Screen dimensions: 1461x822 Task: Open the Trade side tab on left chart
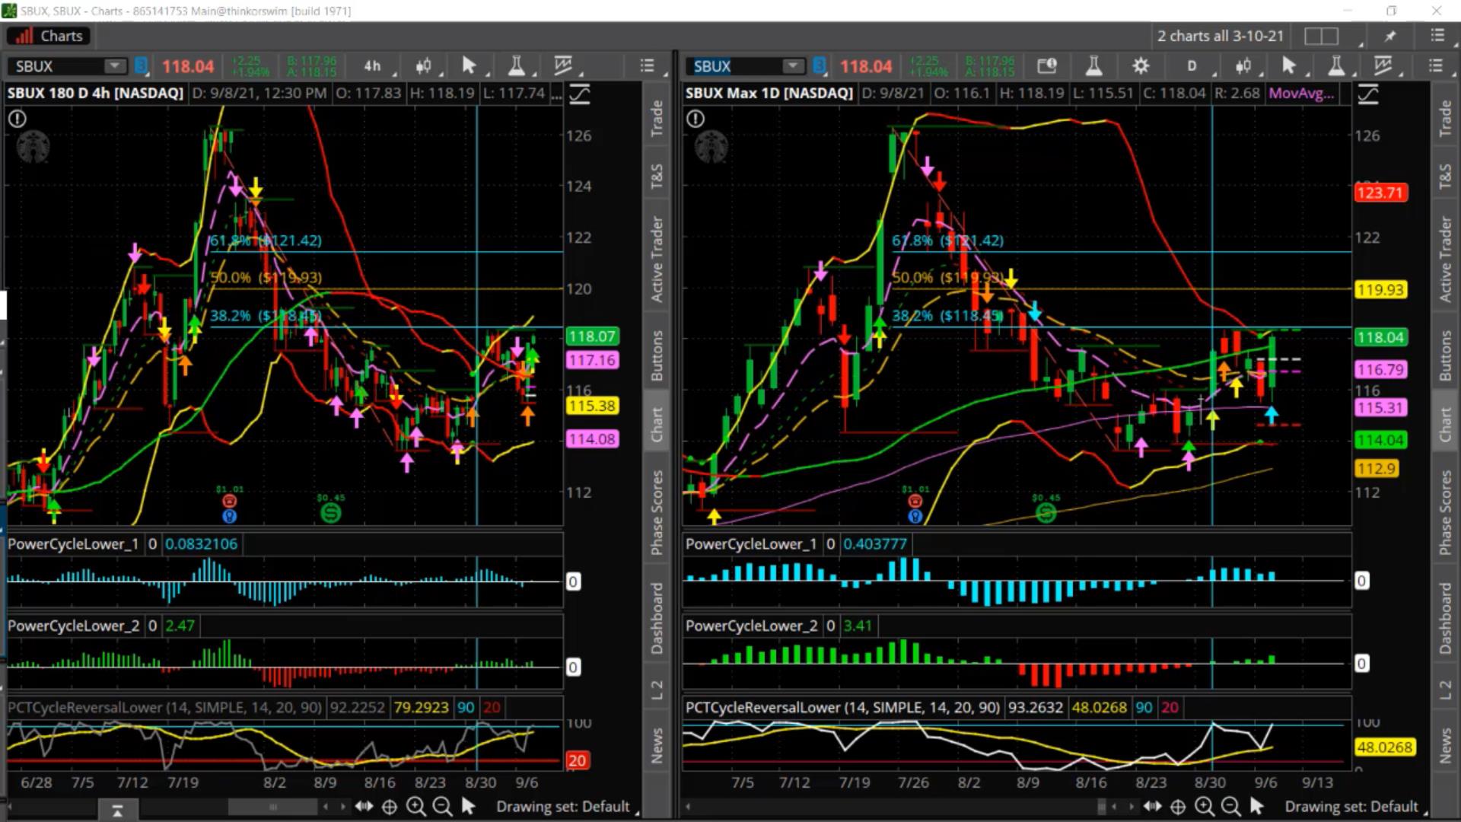(657, 118)
